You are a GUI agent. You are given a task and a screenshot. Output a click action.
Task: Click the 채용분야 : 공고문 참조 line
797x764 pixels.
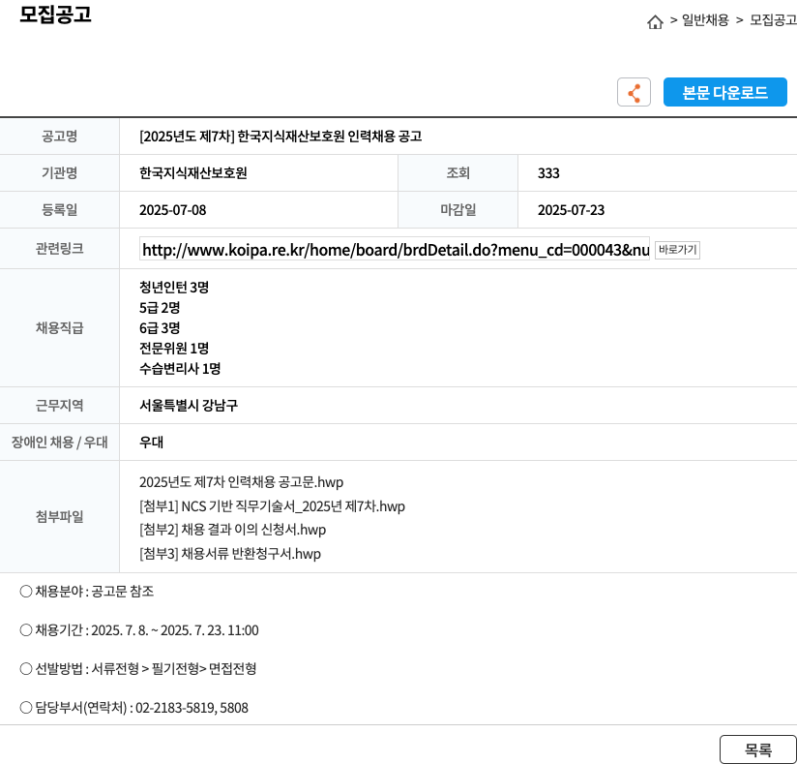[87, 592]
